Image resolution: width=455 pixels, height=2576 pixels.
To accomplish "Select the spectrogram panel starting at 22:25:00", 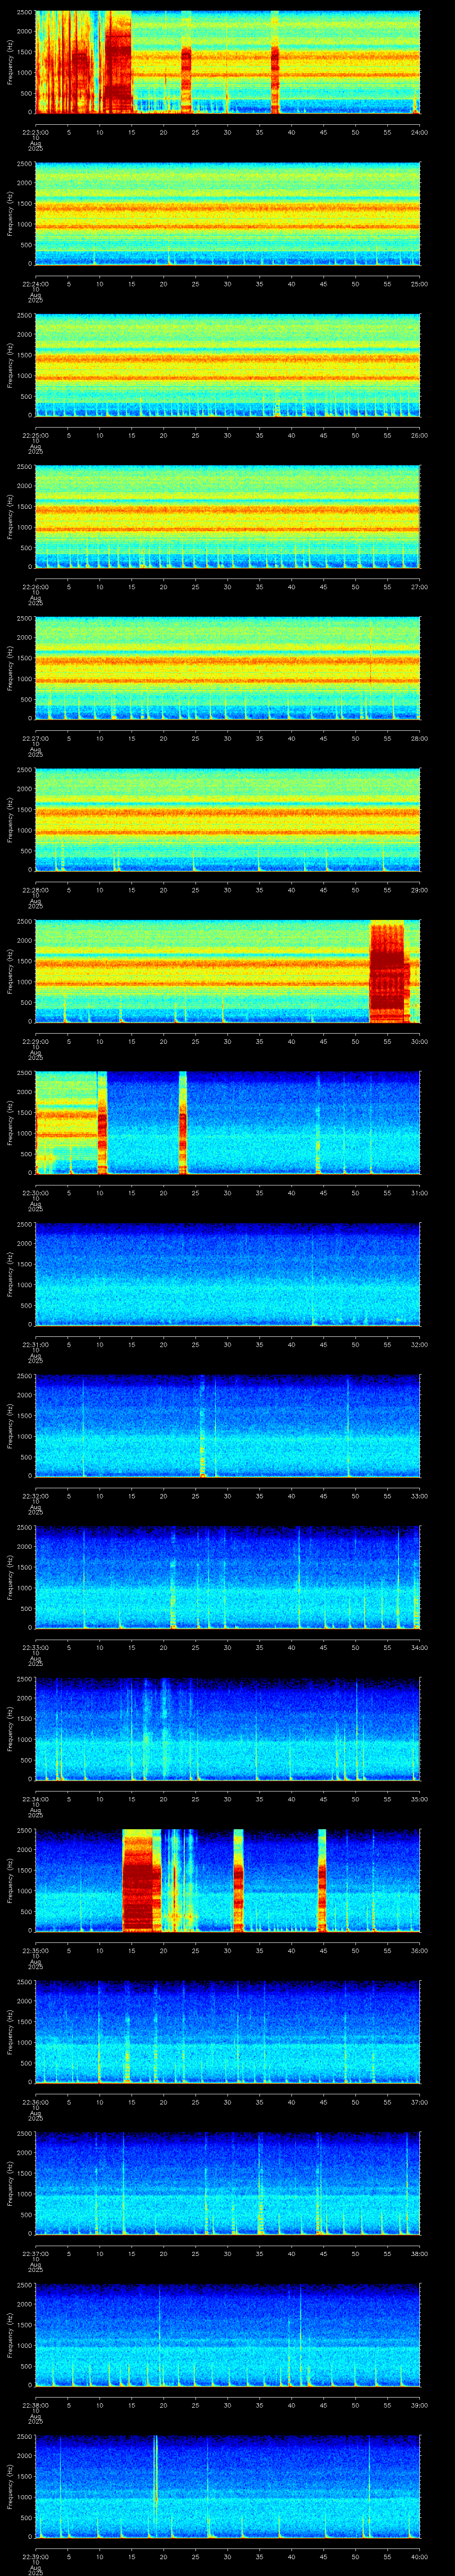I will pyautogui.click(x=228, y=365).
